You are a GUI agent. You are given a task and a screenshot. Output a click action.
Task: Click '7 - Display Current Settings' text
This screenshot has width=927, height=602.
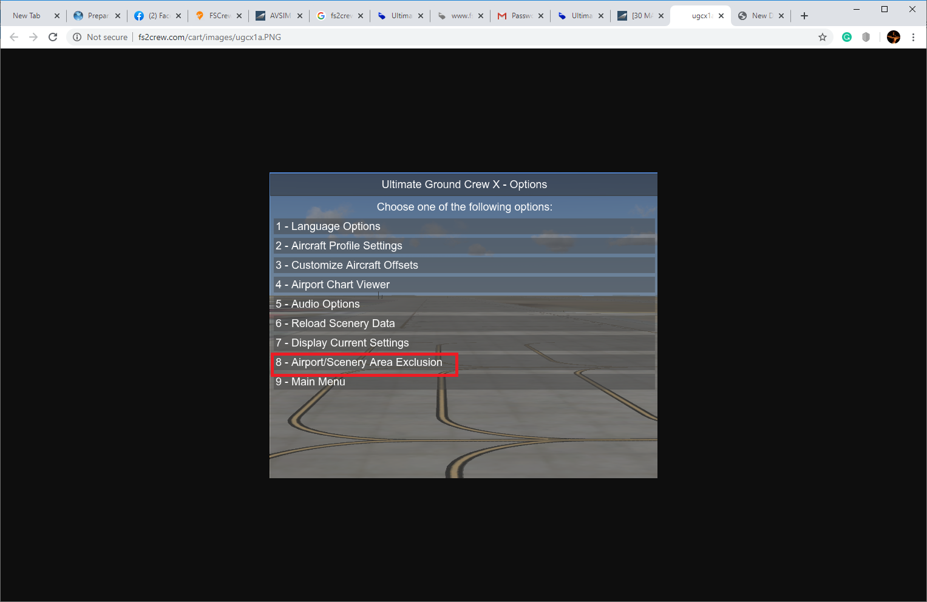click(x=342, y=343)
